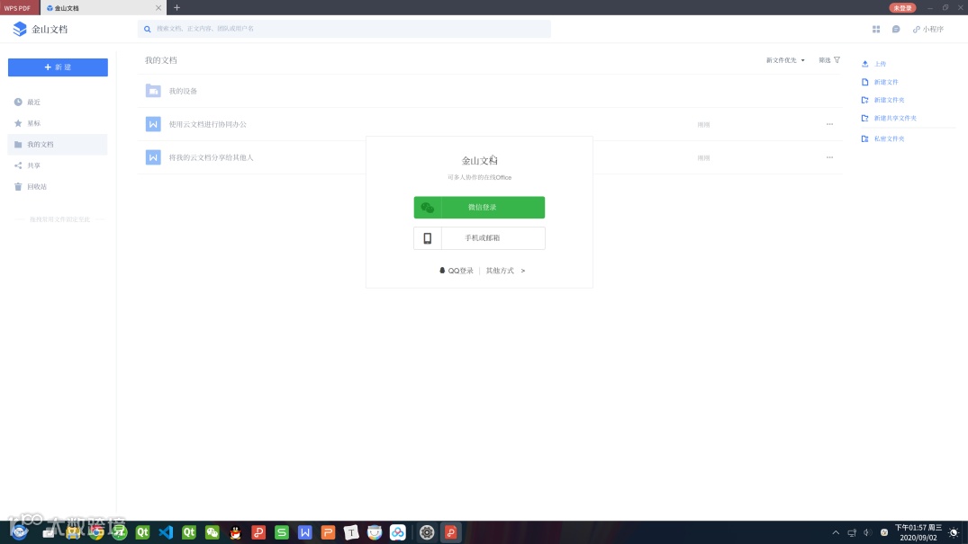The image size is (968, 544).
Task: Open the Typora T icon in taskbar
Action: (x=351, y=532)
